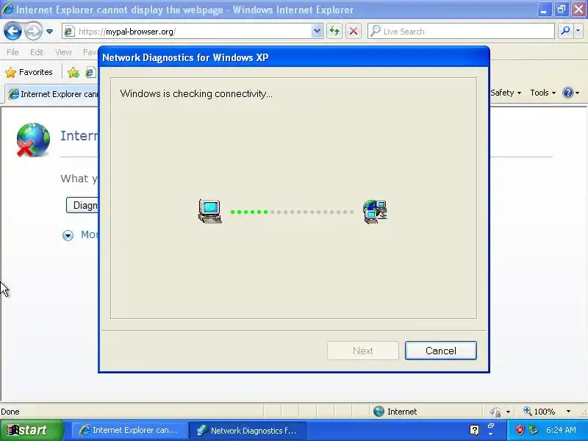Click the blue Help icon
The image size is (588, 441).
tap(568, 93)
